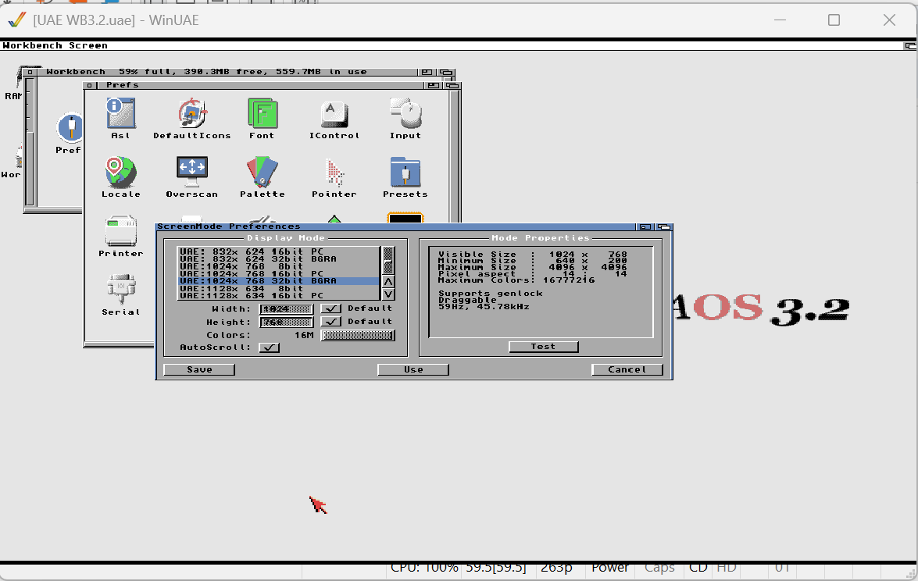
Task: Select the Font preferences icon
Action: pyautogui.click(x=262, y=113)
